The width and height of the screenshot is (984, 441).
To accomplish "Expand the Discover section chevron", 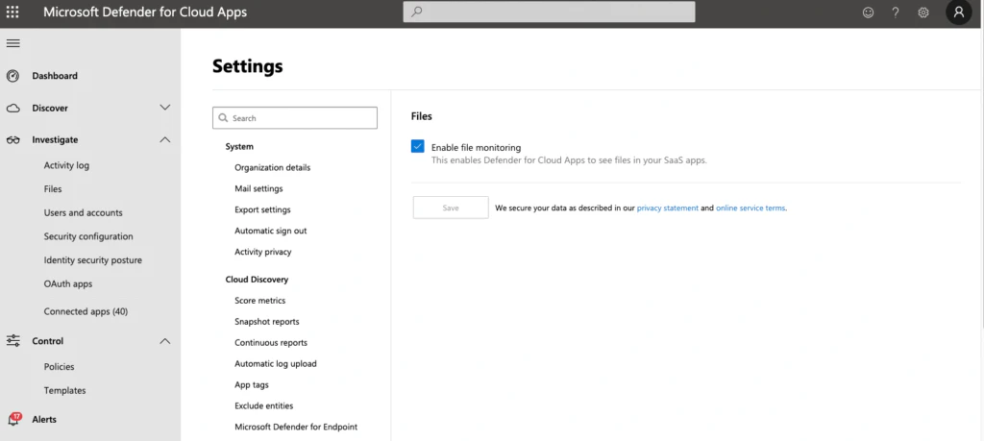I will (x=165, y=108).
